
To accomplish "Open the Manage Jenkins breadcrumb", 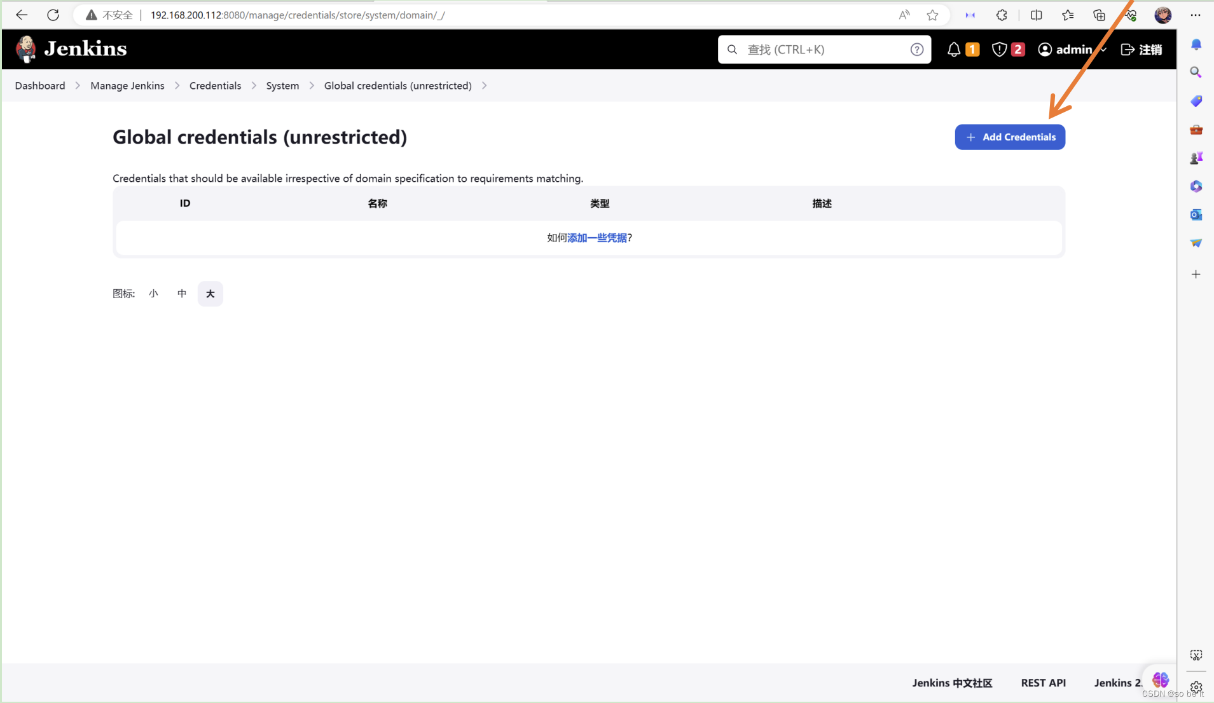I will pyautogui.click(x=127, y=86).
